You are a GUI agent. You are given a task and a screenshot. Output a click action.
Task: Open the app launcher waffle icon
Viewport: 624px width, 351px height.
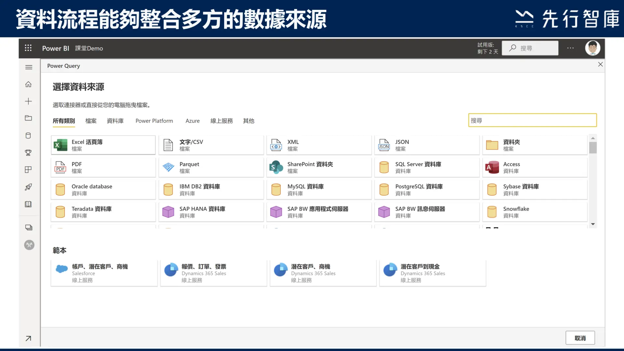click(28, 48)
